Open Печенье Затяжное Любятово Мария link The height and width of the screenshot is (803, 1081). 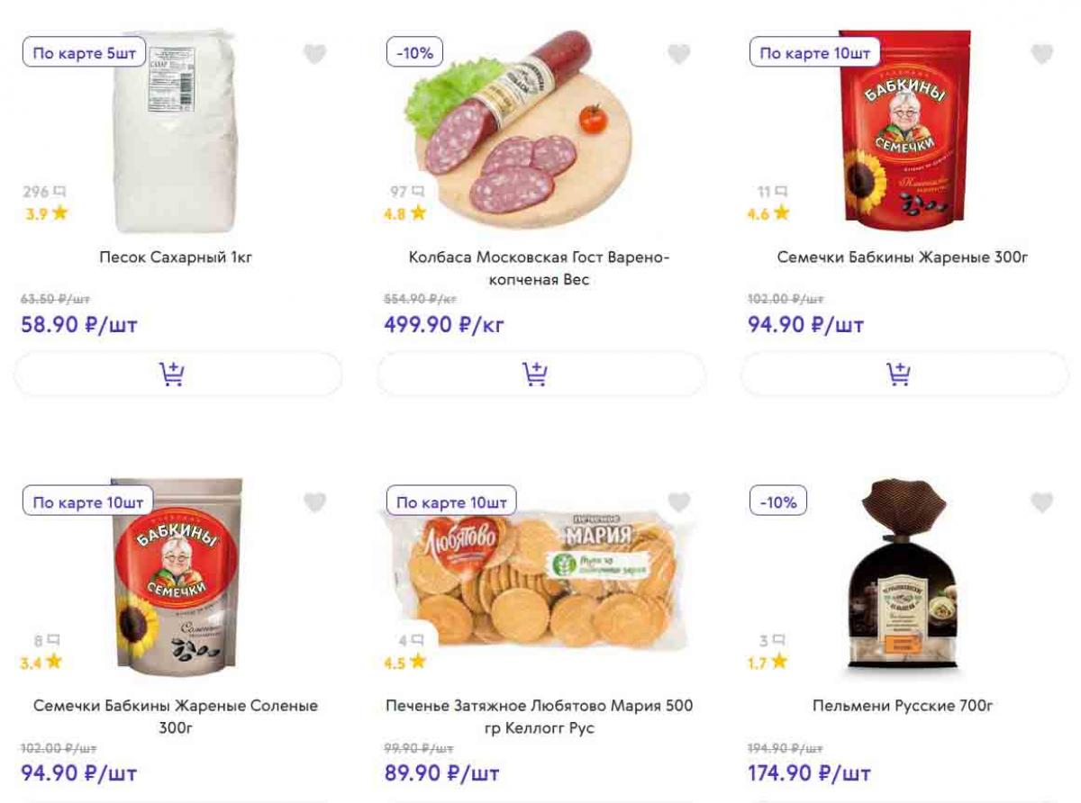tap(539, 717)
